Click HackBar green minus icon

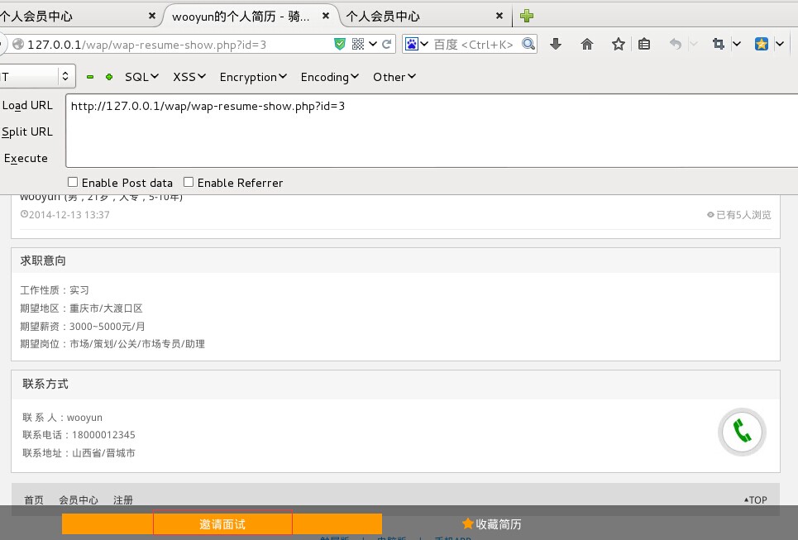tap(90, 77)
